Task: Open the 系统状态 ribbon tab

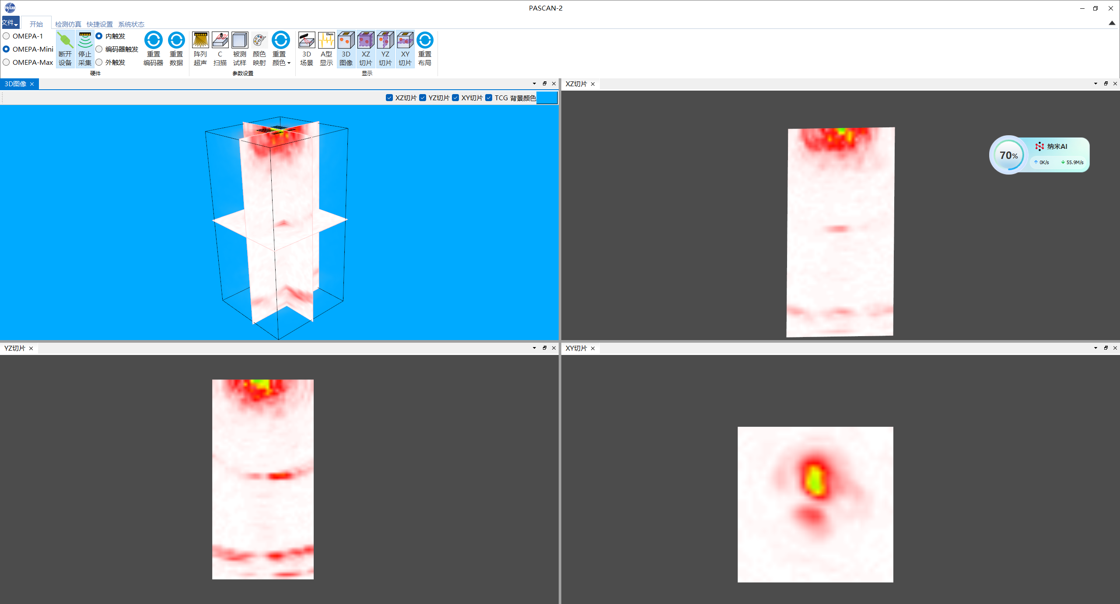Action: tap(131, 24)
